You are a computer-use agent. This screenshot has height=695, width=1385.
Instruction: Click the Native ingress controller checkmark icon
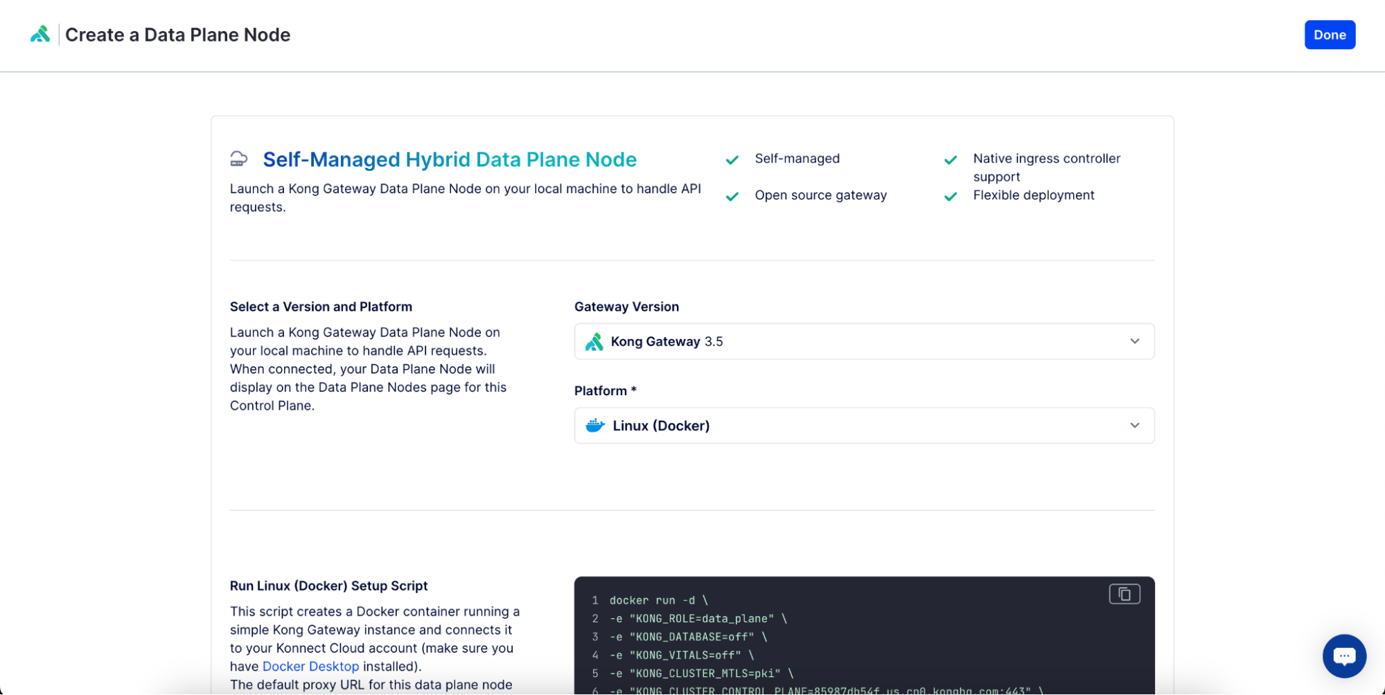950,160
